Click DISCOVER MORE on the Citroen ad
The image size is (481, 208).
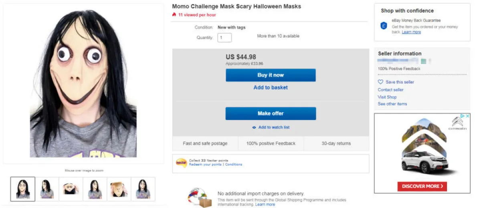(x=422, y=186)
